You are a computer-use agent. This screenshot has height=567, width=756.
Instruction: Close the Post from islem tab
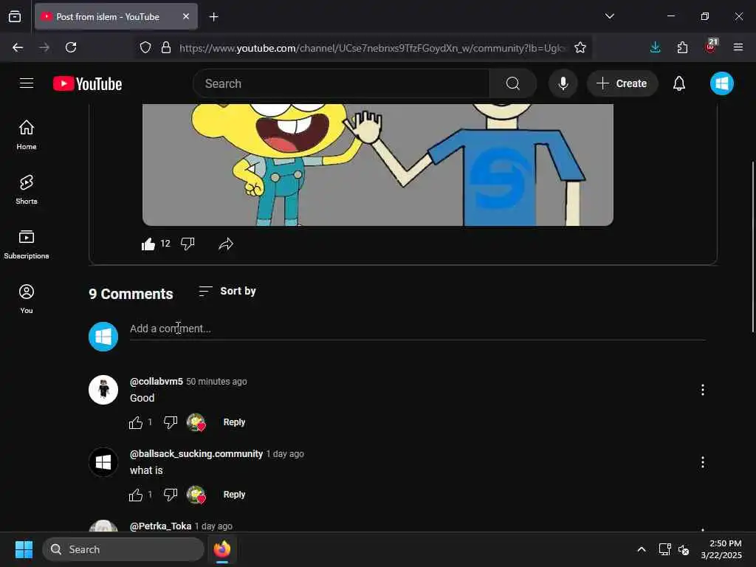point(185,16)
